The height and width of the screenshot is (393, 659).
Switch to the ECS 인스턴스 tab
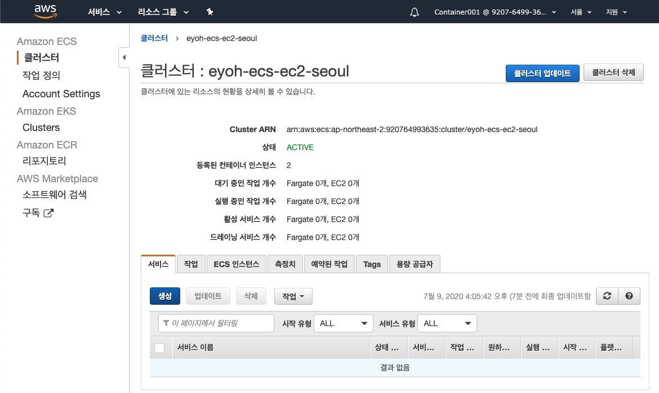click(x=237, y=264)
